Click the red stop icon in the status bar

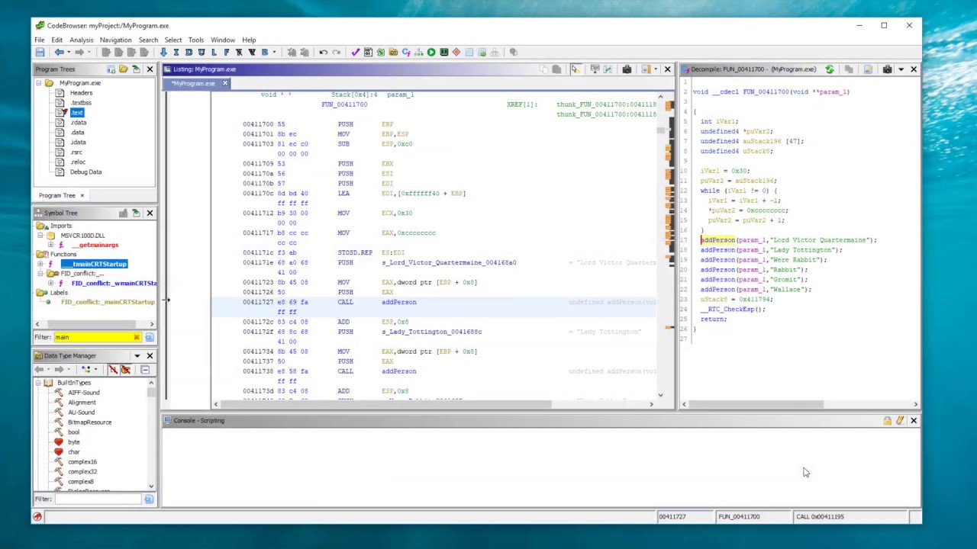point(37,517)
